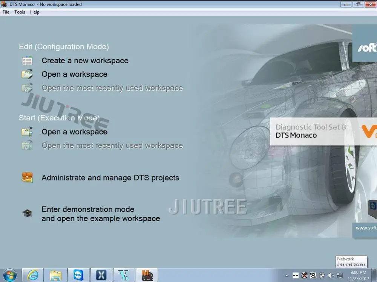This screenshot has height=282, width=377.
Task: Enter demonstration mode and open the example workspace
Action: point(101,214)
